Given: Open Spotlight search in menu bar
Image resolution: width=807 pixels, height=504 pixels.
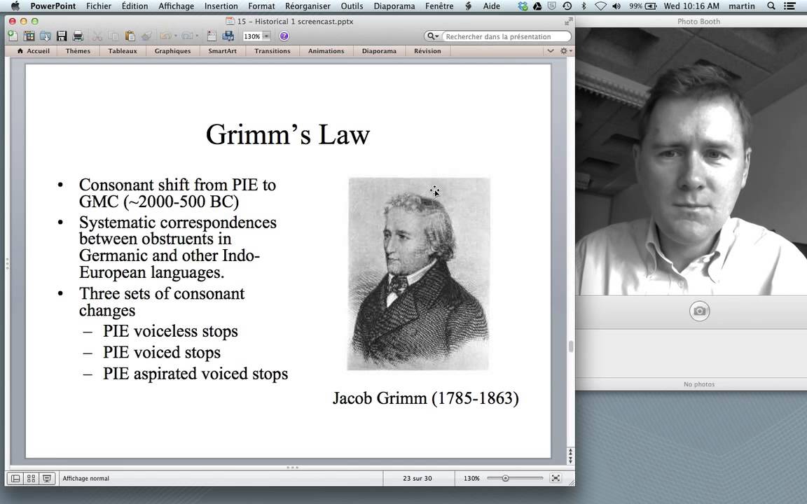Looking at the screenshot, I should (x=771, y=6).
